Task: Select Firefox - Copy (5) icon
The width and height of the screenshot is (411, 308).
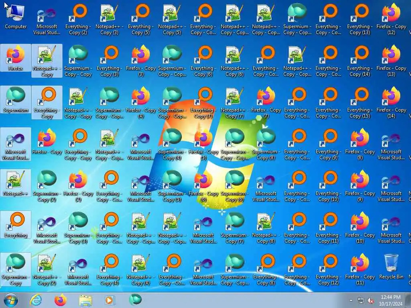Action: [203, 144]
